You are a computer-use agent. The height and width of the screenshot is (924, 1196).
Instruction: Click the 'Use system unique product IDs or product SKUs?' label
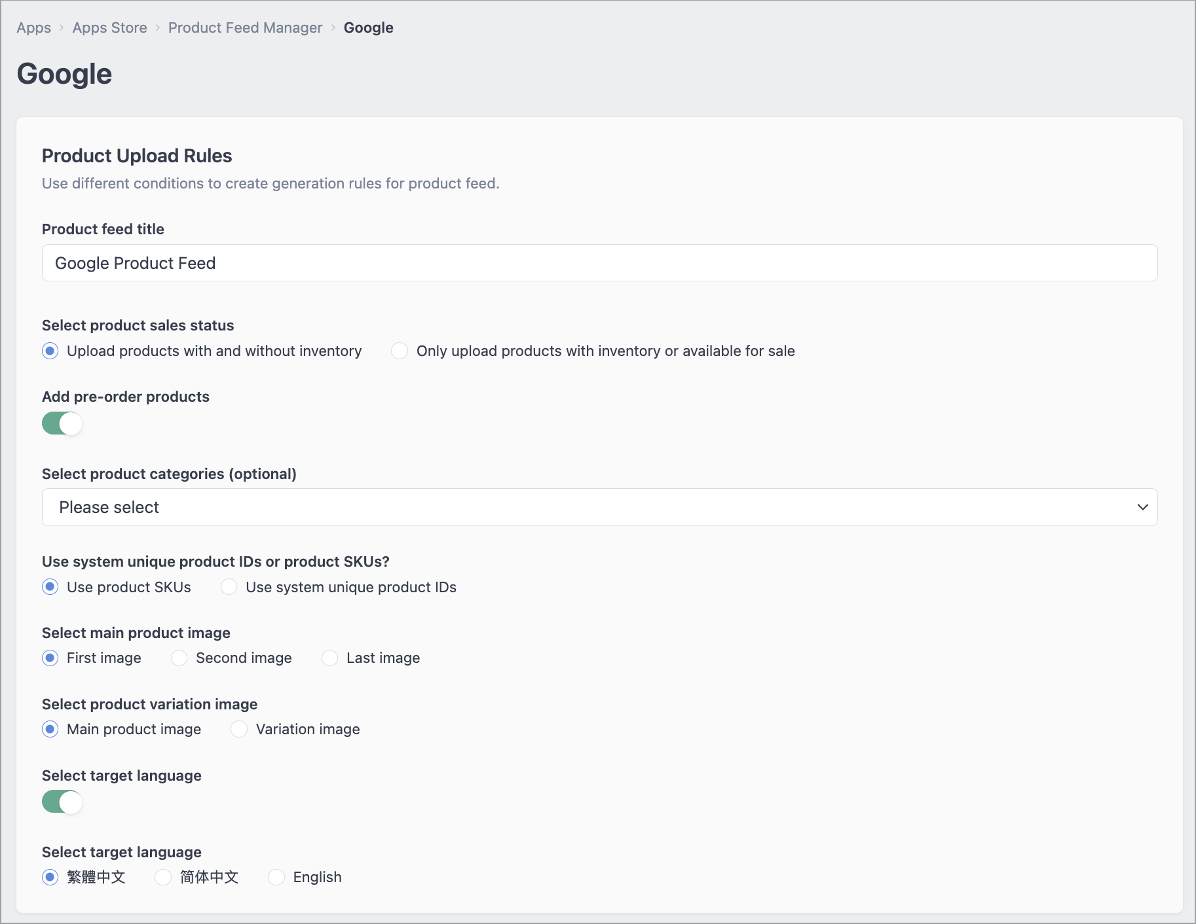click(215, 561)
